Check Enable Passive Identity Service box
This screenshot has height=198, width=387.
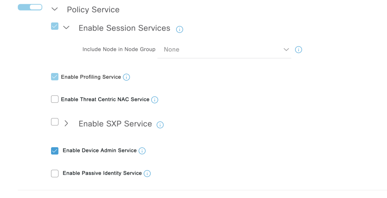point(55,173)
